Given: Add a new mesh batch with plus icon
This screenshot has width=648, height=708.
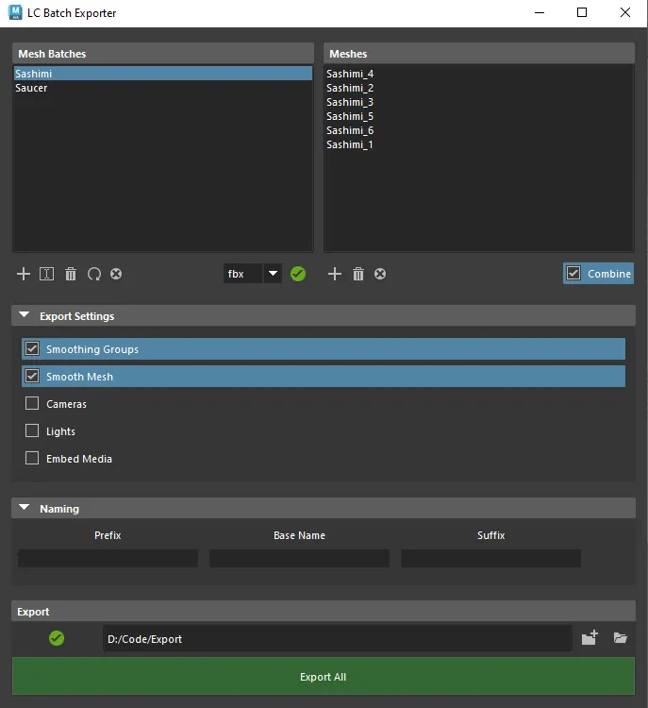Looking at the screenshot, I should pos(23,274).
